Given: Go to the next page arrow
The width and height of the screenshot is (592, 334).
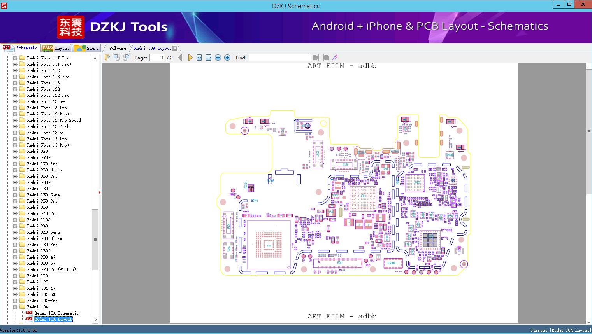Looking at the screenshot, I should (190, 58).
